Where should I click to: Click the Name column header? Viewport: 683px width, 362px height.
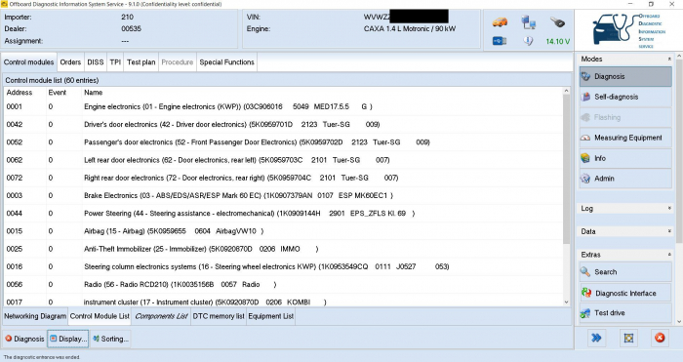pos(94,93)
